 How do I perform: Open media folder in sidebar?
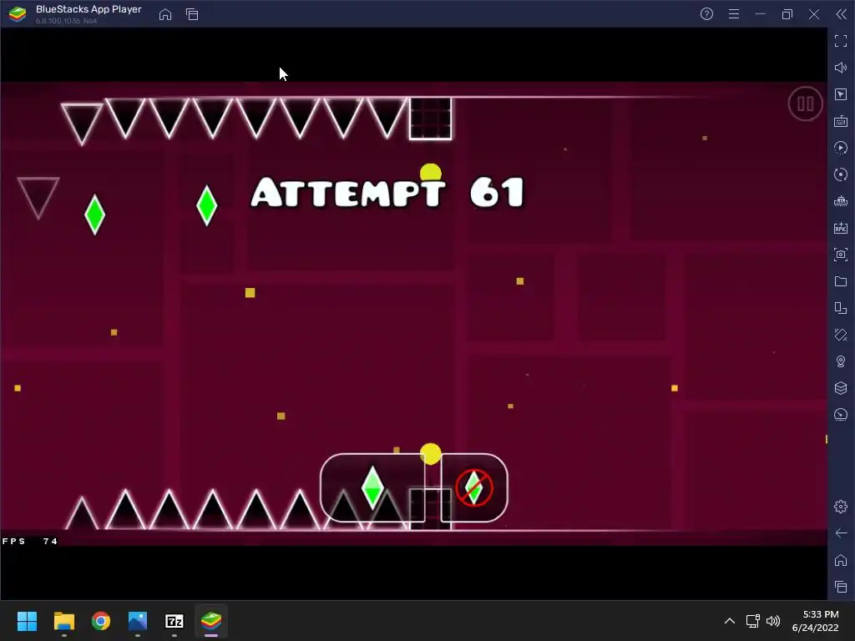click(841, 281)
